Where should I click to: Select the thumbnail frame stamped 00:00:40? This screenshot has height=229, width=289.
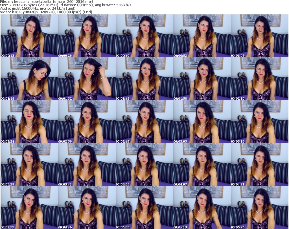tap(144, 36)
